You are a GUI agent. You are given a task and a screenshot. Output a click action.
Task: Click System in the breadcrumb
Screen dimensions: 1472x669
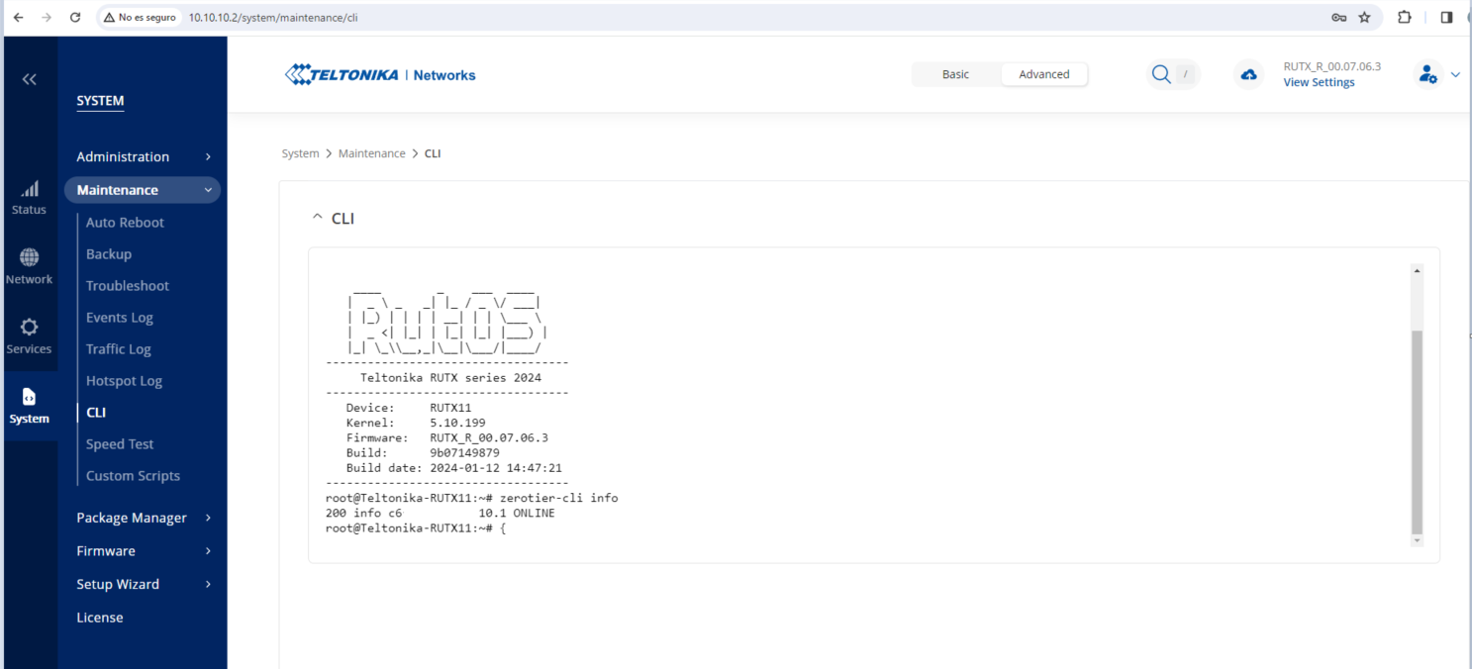pyautogui.click(x=300, y=153)
